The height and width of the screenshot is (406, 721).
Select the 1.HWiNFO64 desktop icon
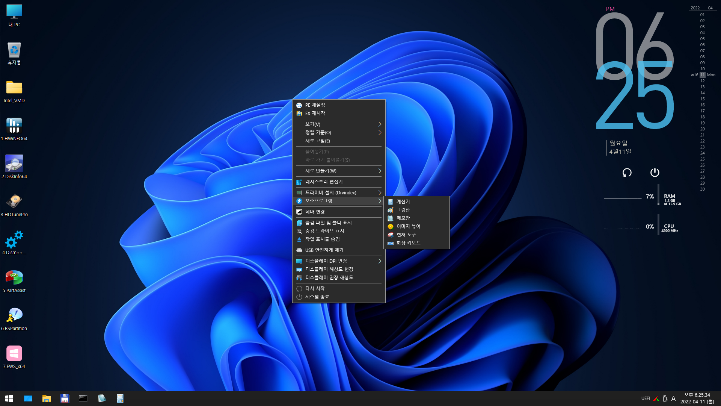click(x=14, y=129)
